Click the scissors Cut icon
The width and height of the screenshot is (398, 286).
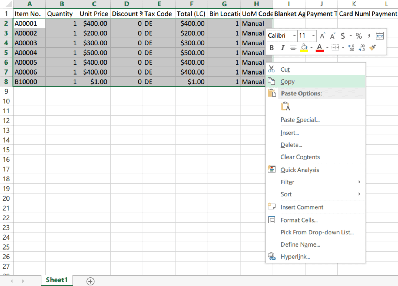tap(271, 69)
